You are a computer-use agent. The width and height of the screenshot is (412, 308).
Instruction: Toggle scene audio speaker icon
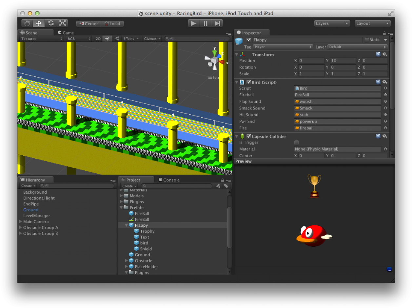click(117, 39)
